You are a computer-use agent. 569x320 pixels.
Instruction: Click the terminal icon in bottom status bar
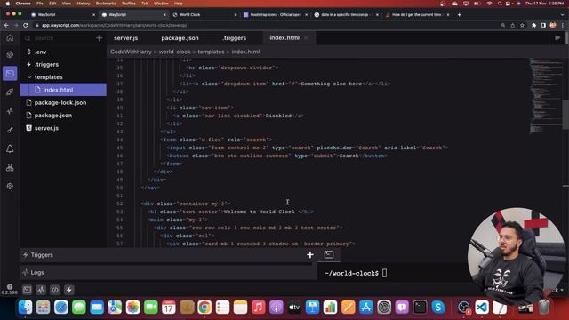[x=28, y=290]
